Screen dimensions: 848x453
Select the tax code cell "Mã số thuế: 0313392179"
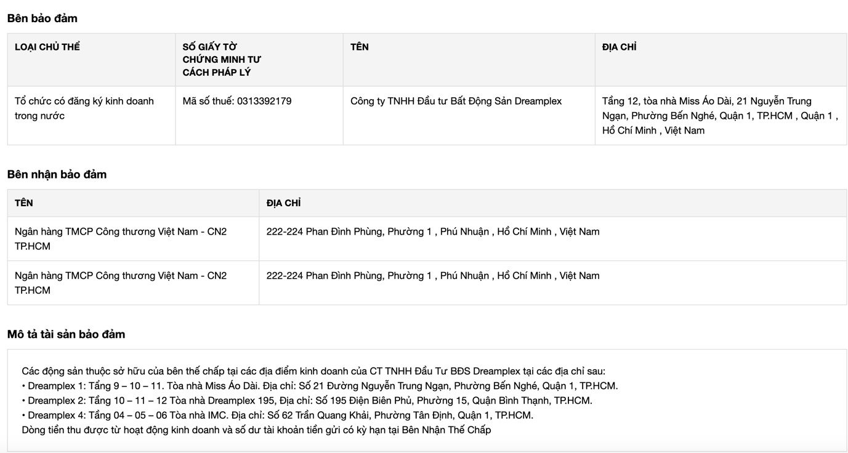pyautogui.click(x=237, y=101)
